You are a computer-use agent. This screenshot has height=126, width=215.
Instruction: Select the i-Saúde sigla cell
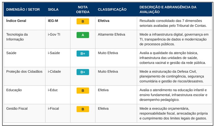coord(54,53)
